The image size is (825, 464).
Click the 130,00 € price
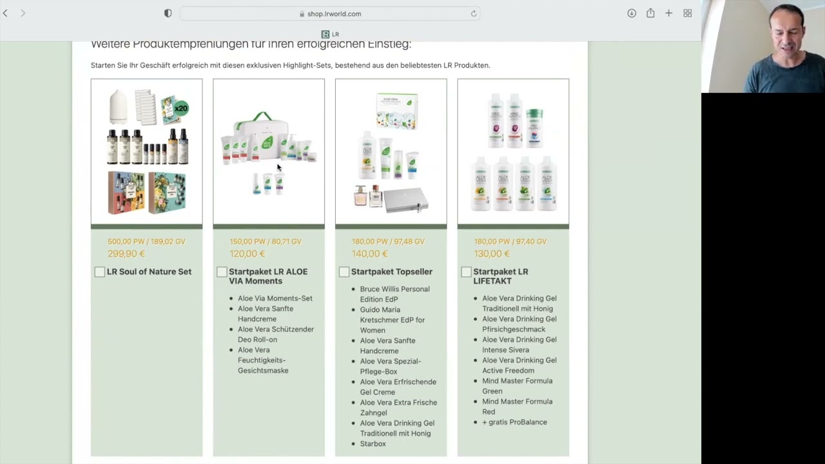point(492,254)
